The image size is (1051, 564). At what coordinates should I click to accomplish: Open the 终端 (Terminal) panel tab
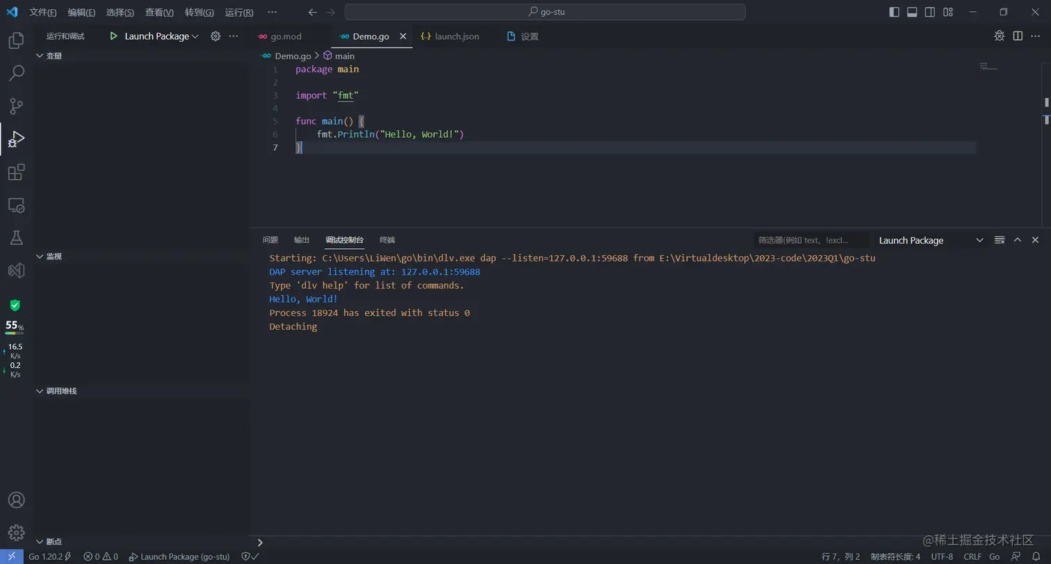coord(387,240)
